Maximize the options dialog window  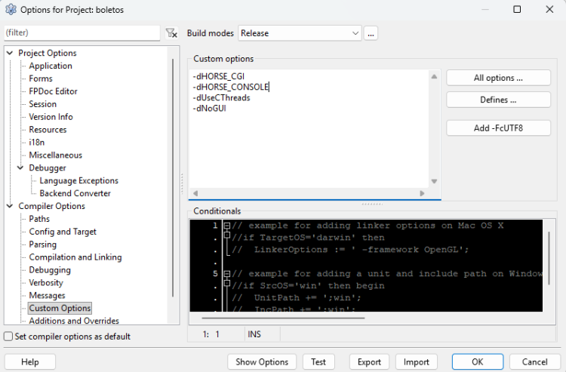click(517, 9)
